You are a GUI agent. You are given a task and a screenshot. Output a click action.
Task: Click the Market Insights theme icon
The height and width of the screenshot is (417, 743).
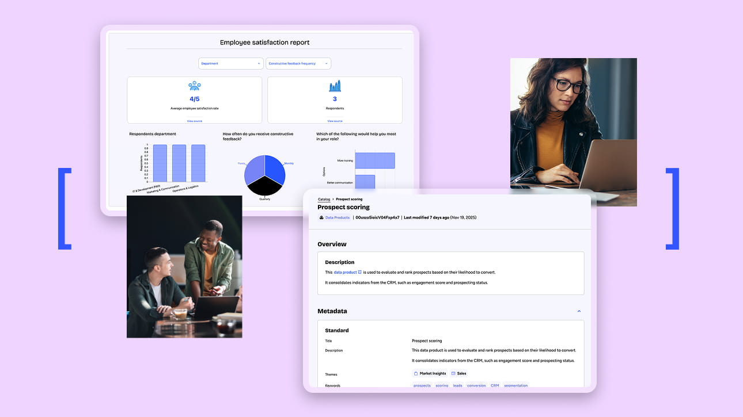coord(416,373)
